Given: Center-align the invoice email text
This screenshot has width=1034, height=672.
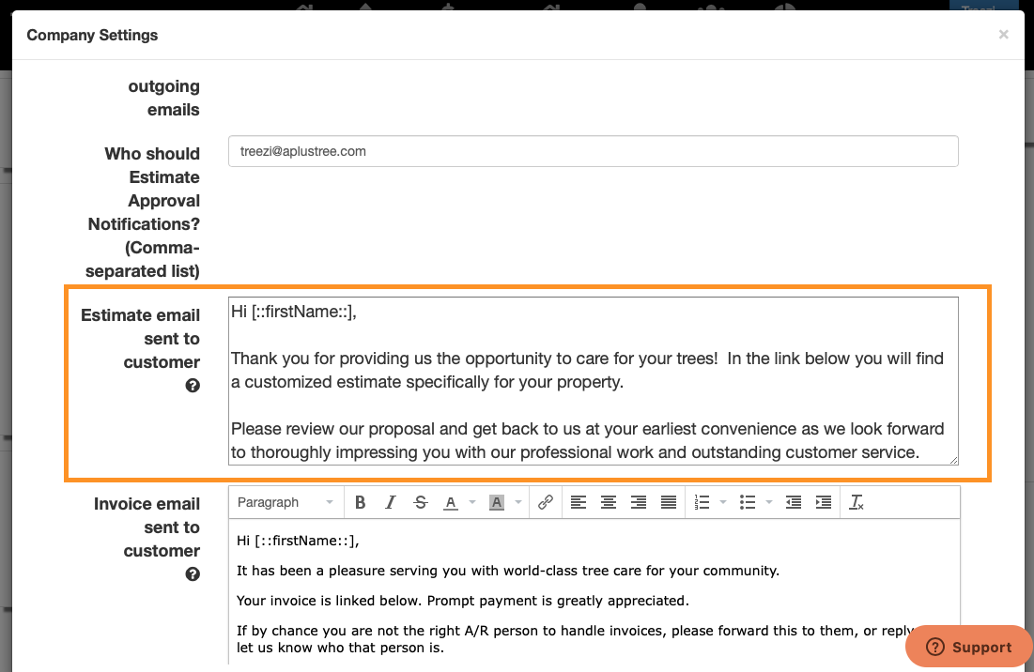Looking at the screenshot, I should (609, 502).
